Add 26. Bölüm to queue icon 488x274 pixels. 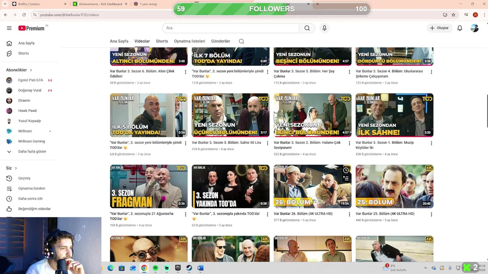[x=346, y=178]
